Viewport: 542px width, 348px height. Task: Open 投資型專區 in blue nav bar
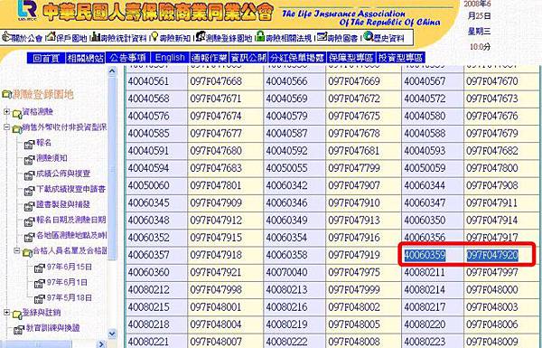pyautogui.click(x=400, y=58)
